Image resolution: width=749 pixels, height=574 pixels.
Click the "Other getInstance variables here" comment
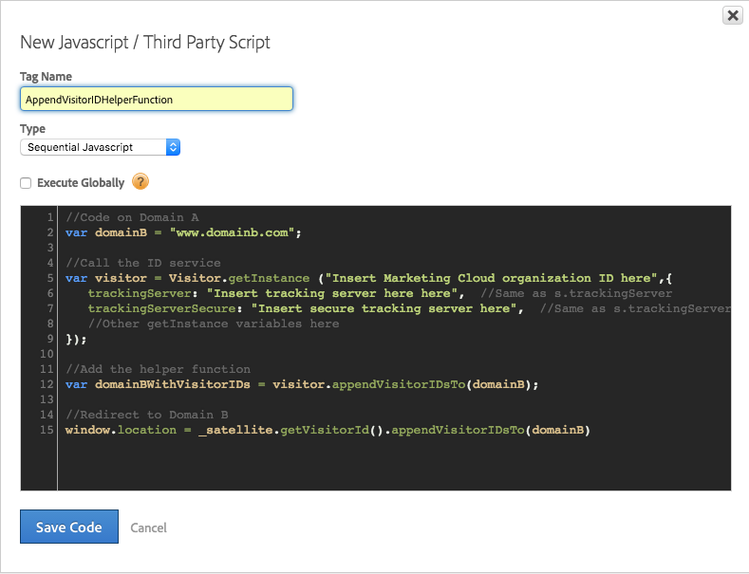(214, 324)
